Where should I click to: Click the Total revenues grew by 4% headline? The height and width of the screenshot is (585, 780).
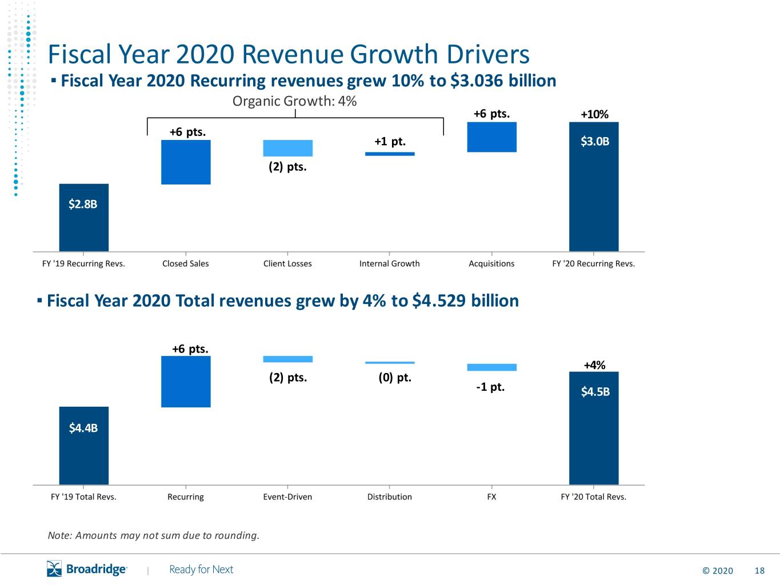pyautogui.click(x=283, y=300)
